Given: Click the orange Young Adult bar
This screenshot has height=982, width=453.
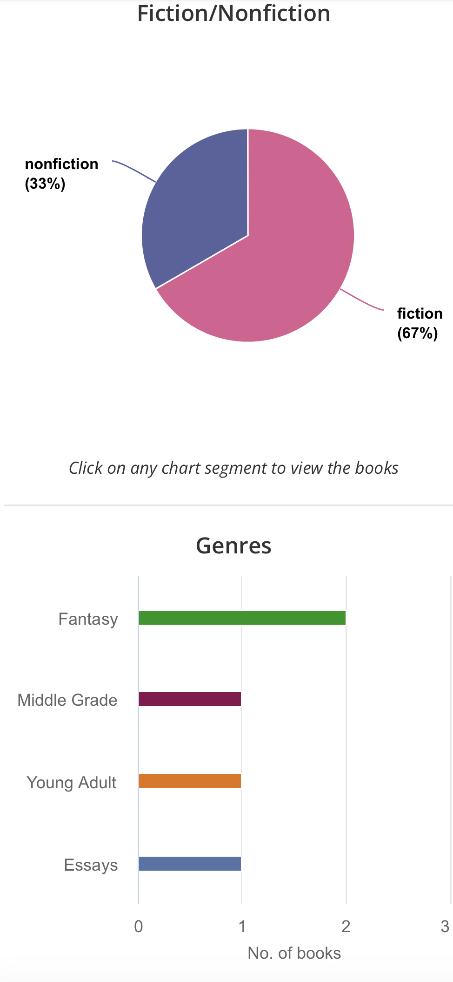Looking at the screenshot, I should 190,781.
